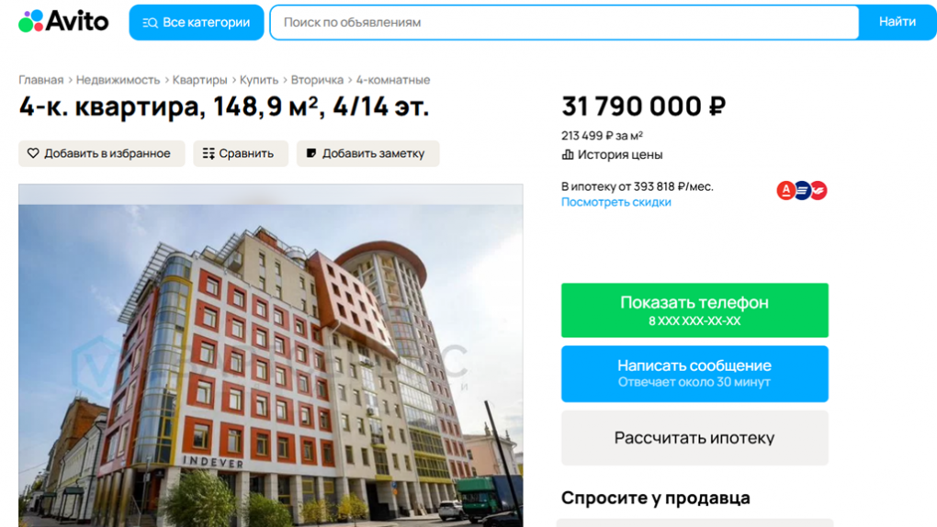Click the compare list icon
Screen dimensions: 937x527
(209, 153)
